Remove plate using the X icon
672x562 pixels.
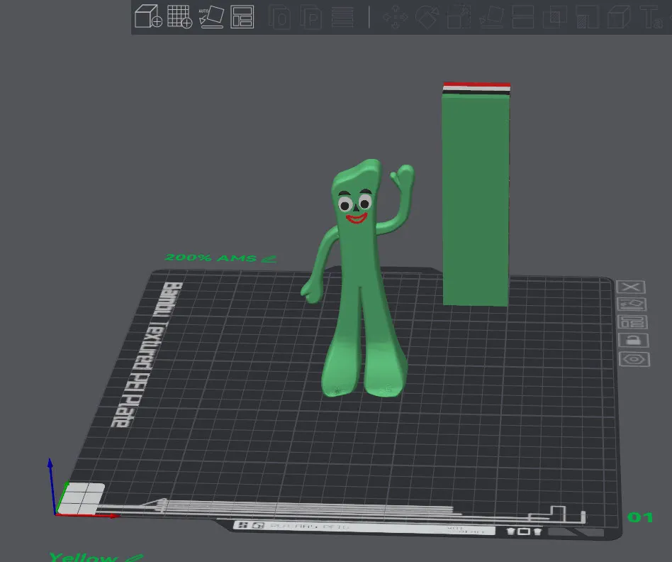[630, 287]
